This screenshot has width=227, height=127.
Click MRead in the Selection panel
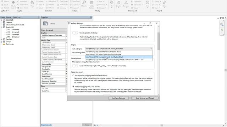click(50, 8)
